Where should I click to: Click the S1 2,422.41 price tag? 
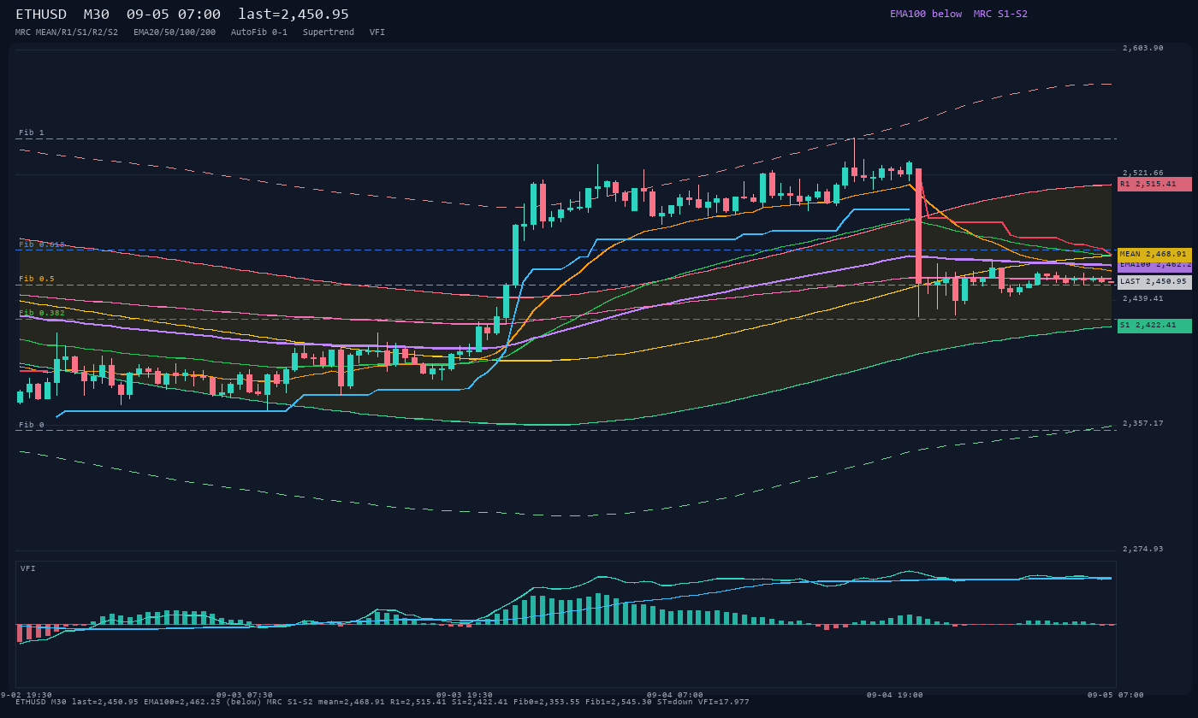[1154, 326]
